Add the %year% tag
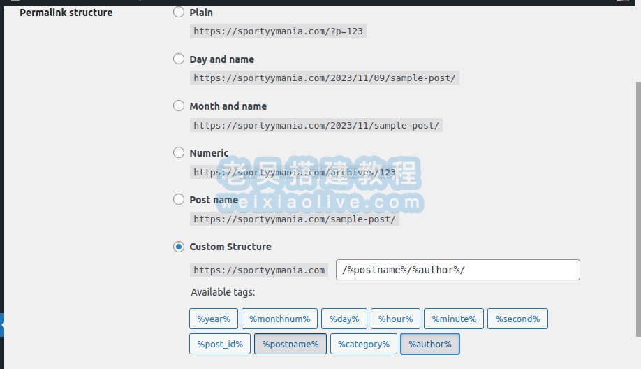The width and height of the screenshot is (641, 369). click(214, 319)
